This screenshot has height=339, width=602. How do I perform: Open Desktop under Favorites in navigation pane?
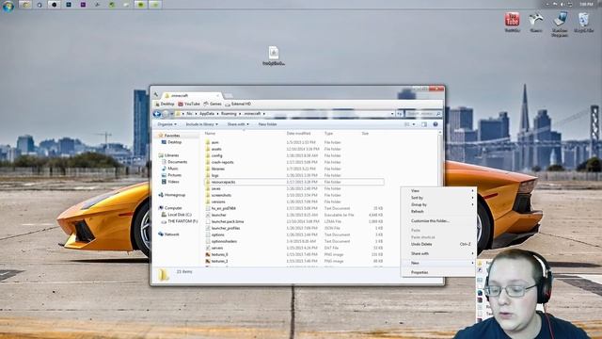click(x=171, y=142)
